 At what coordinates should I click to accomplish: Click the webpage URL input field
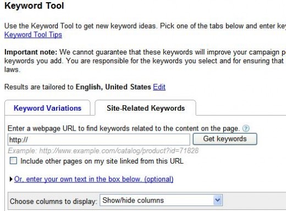click(99, 139)
